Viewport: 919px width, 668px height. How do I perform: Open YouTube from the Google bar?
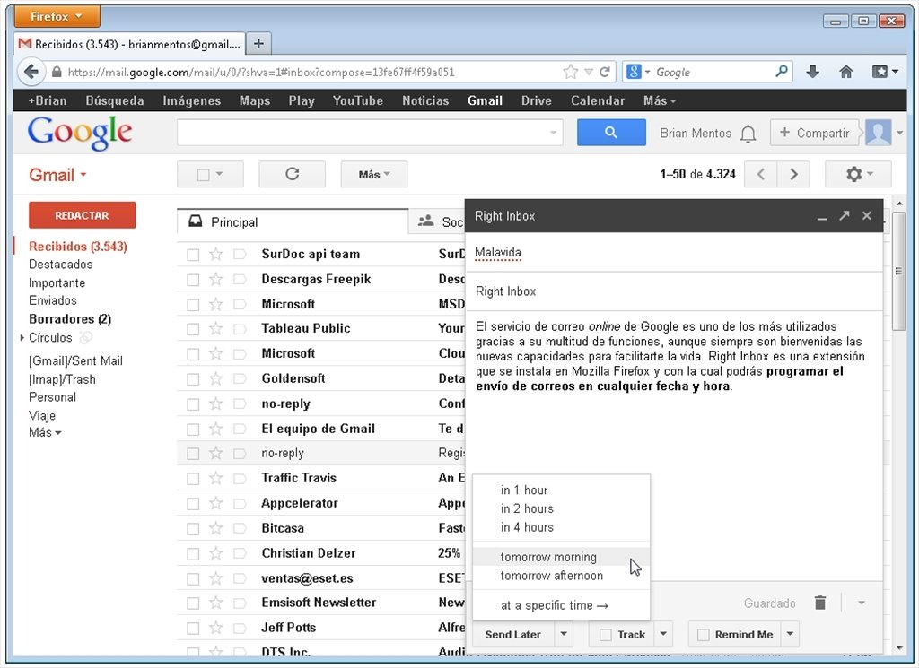click(x=357, y=100)
